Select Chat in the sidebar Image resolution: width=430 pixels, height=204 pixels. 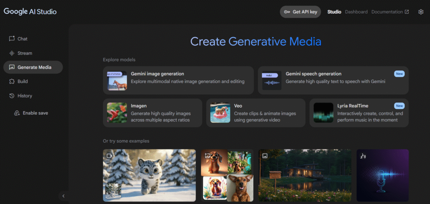point(33,39)
